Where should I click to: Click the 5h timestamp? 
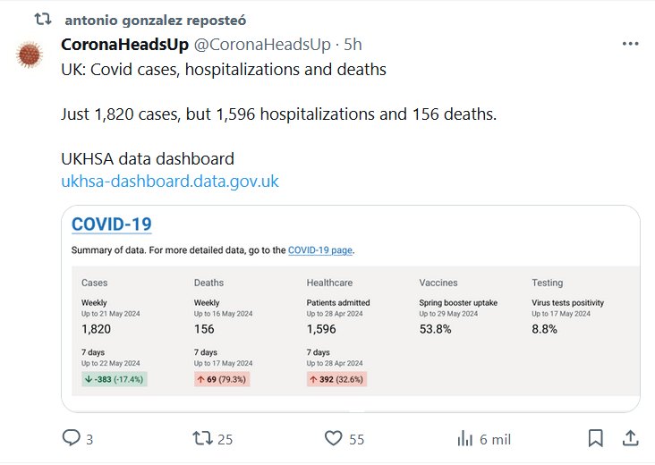353,45
